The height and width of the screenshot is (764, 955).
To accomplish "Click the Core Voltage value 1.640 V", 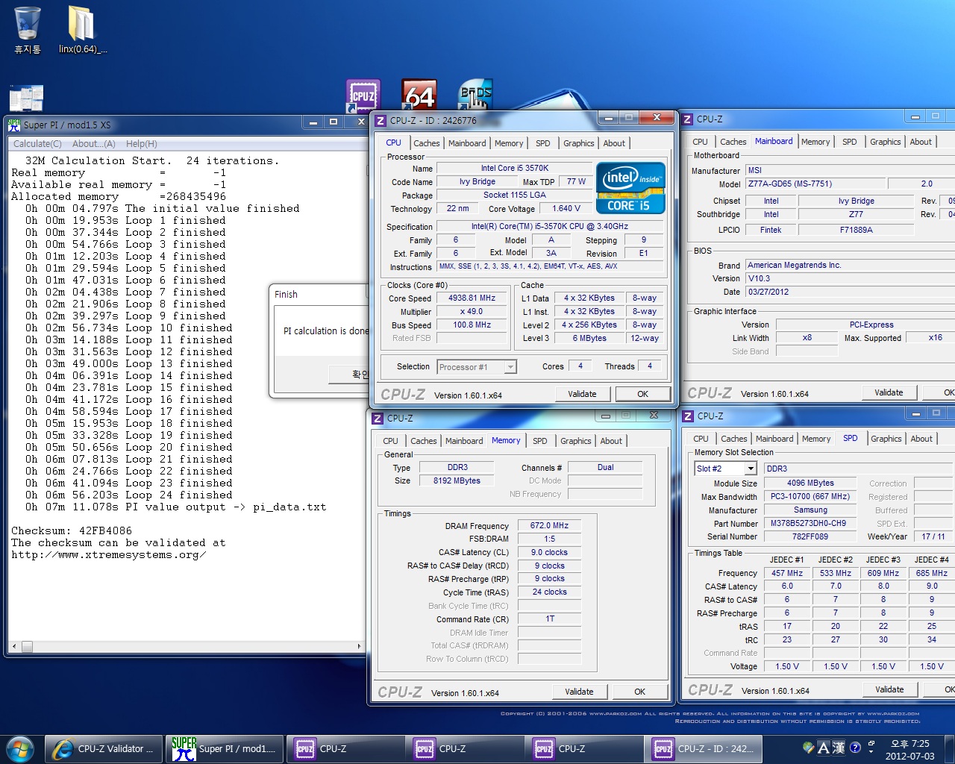I will [x=566, y=208].
